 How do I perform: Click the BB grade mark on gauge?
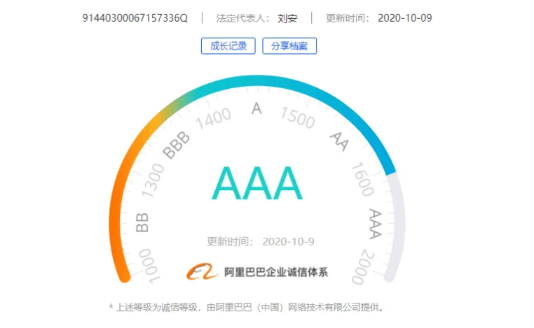(142, 222)
